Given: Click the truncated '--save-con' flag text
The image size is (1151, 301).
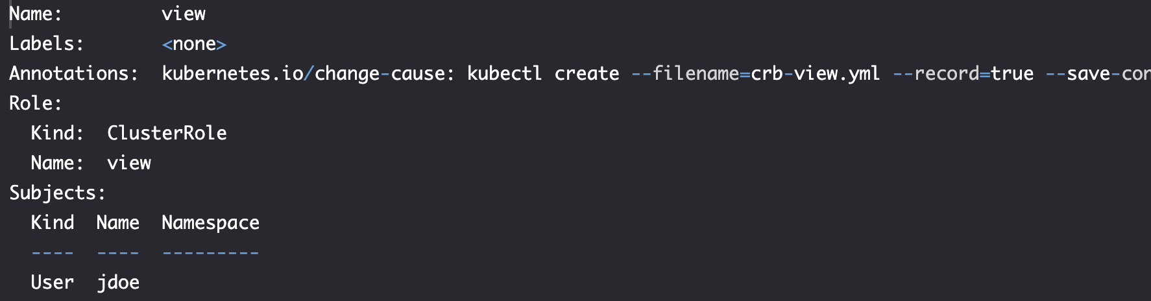Looking at the screenshot, I should [1098, 73].
